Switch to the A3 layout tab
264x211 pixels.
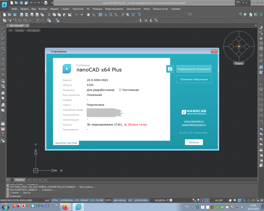(34, 180)
